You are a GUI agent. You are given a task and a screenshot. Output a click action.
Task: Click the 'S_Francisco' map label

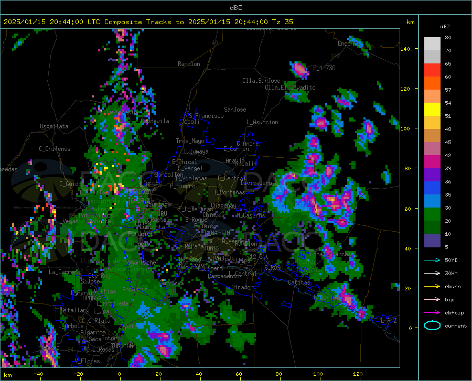[x=206, y=116]
